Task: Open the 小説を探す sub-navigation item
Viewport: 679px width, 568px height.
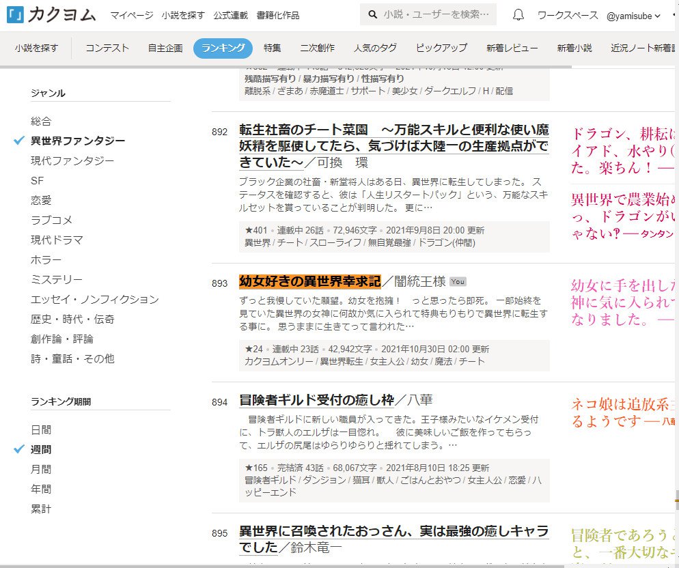Action: [x=36, y=48]
